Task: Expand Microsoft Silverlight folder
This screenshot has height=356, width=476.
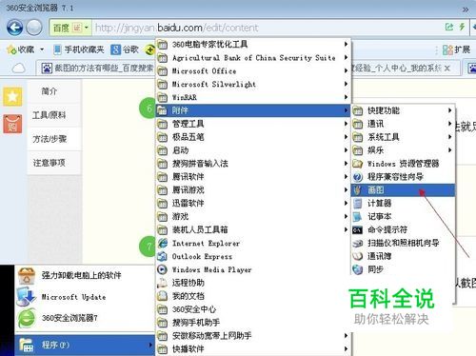Action: (253, 84)
